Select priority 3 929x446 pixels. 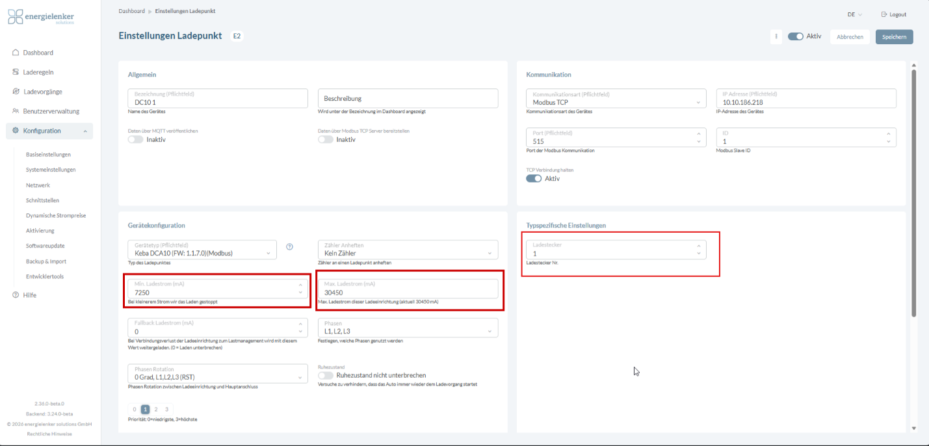[167, 410]
